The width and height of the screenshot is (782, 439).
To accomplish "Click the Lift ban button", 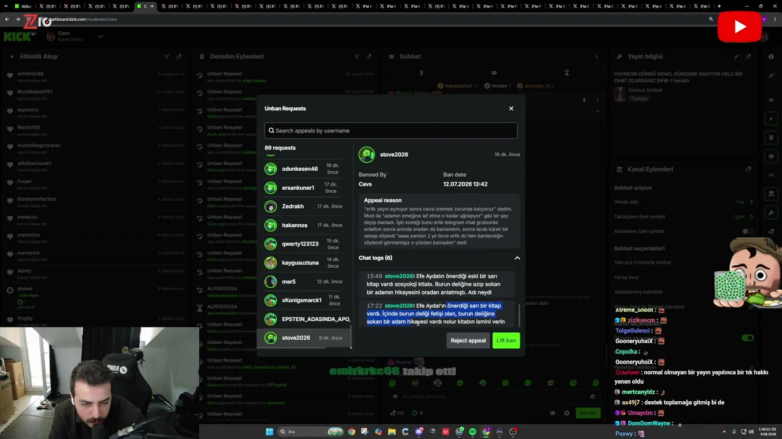I will pyautogui.click(x=506, y=340).
